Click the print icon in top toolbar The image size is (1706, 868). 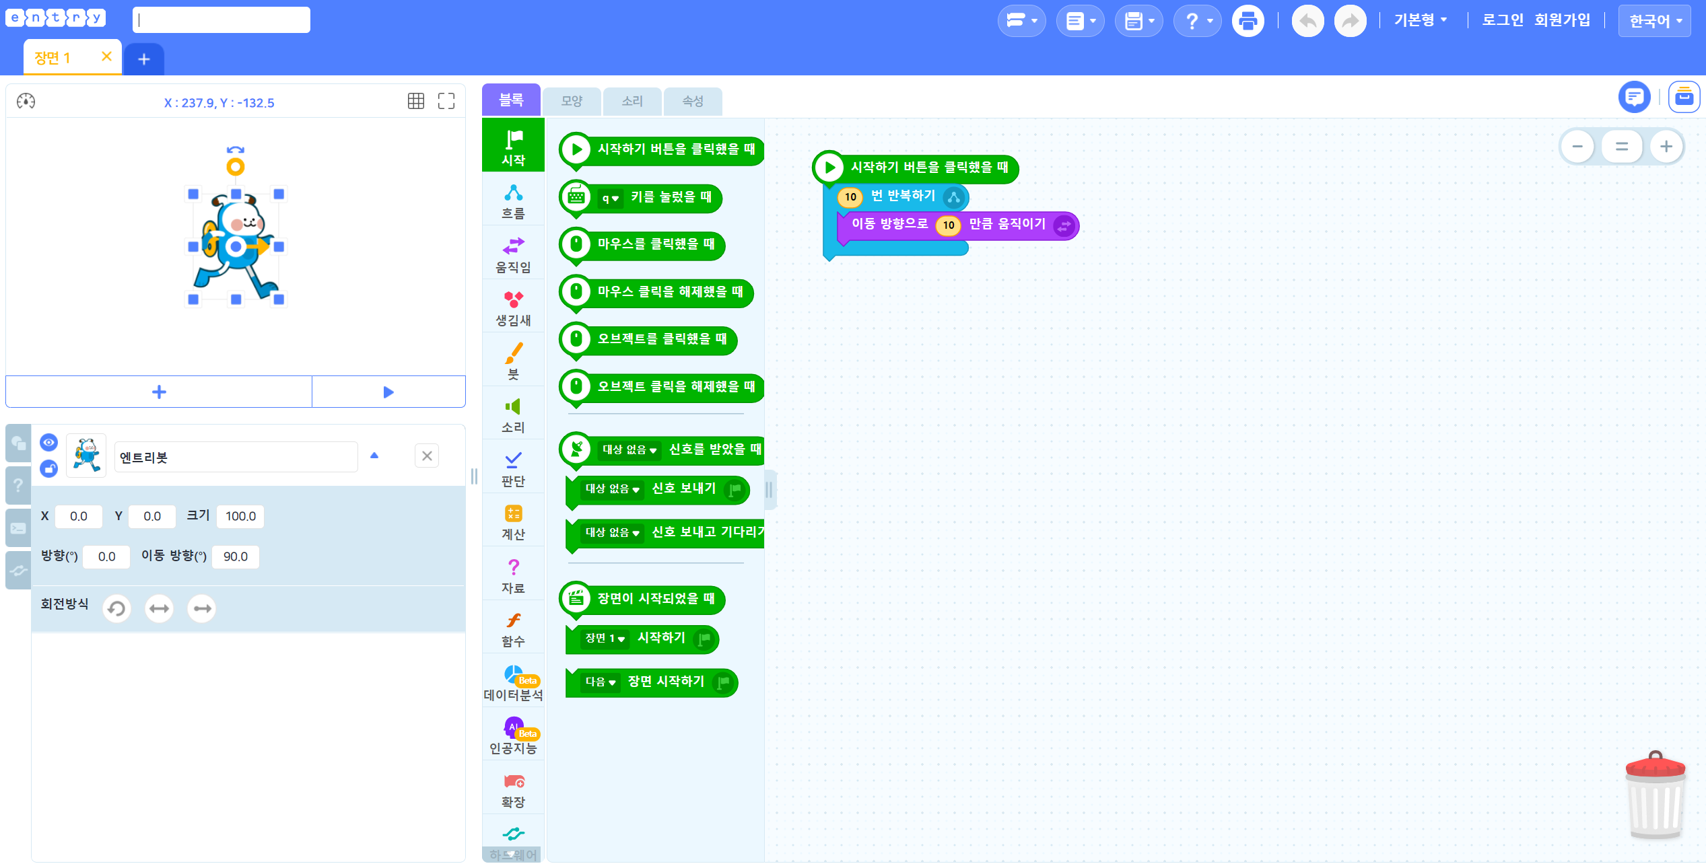pos(1248,21)
